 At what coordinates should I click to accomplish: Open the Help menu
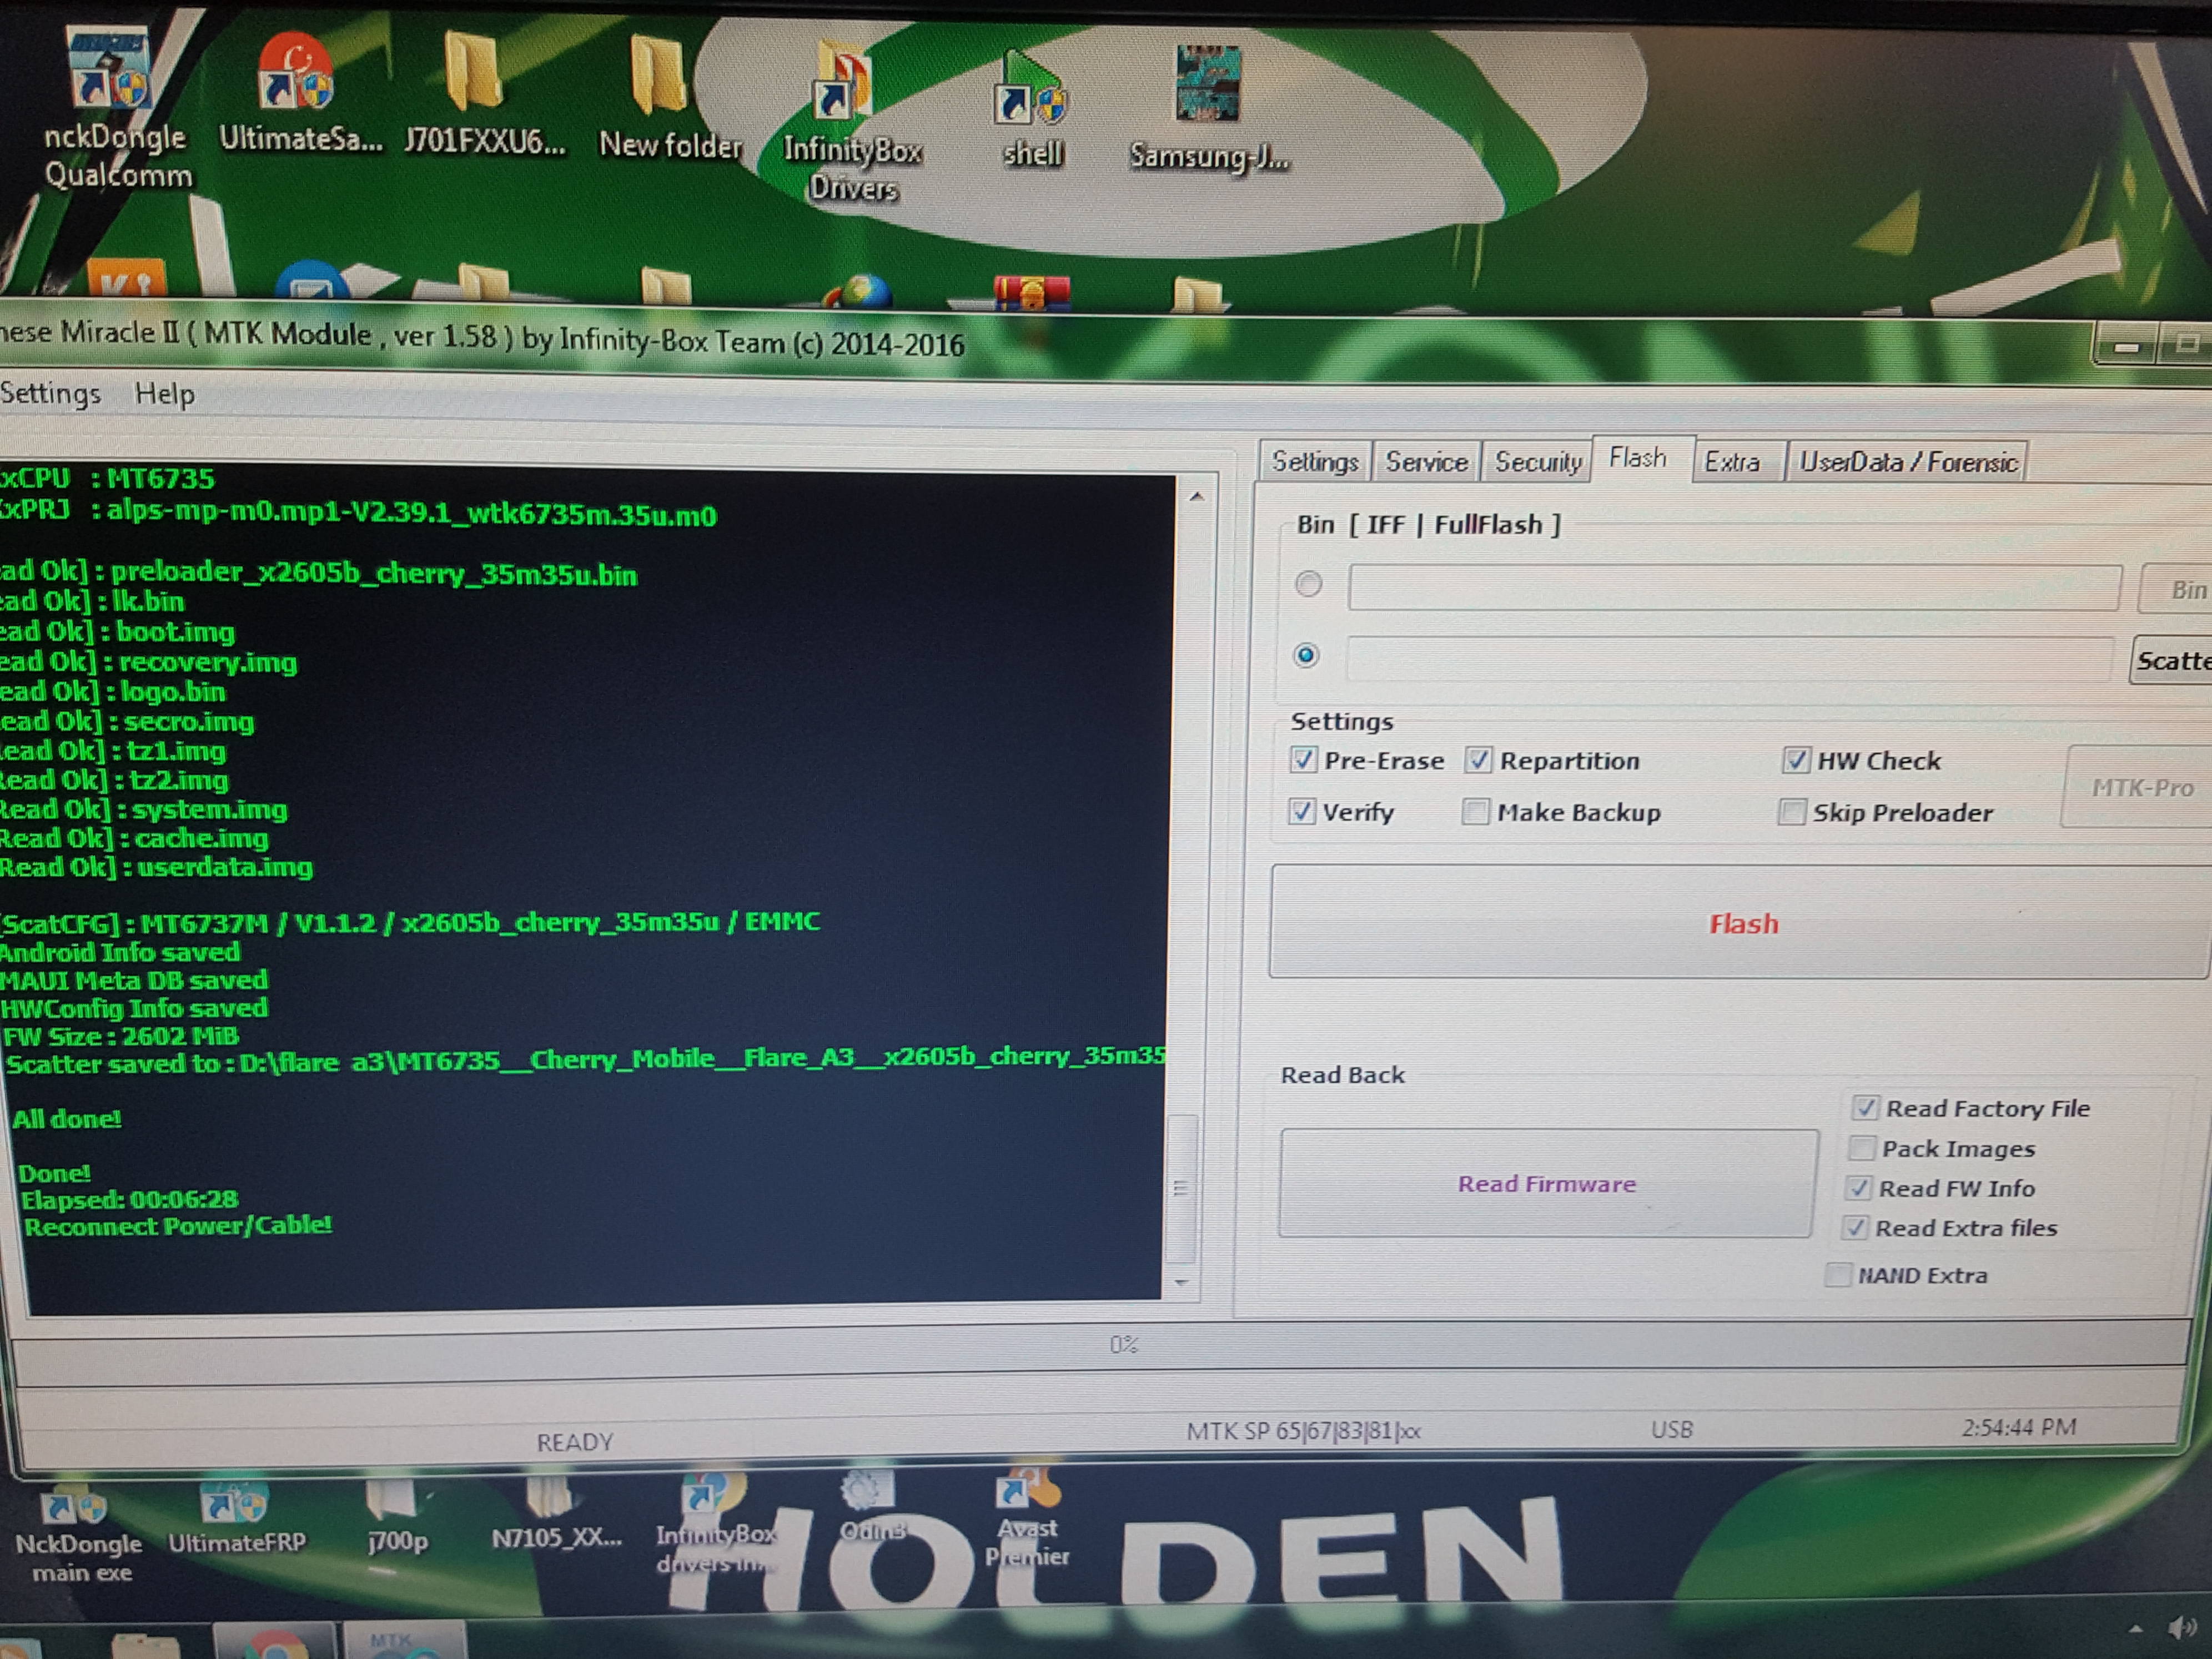tap(165, 394)
